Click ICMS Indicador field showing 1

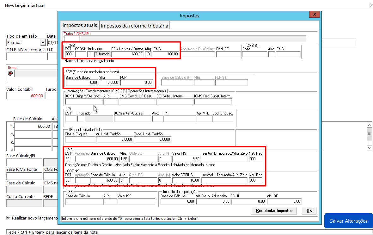[90, 54]
